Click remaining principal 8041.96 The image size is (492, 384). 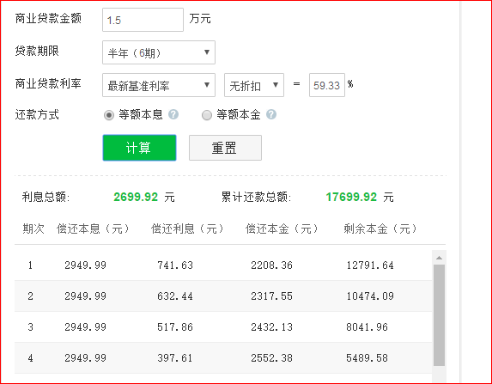pyautogui.click(x=367, y=327)
